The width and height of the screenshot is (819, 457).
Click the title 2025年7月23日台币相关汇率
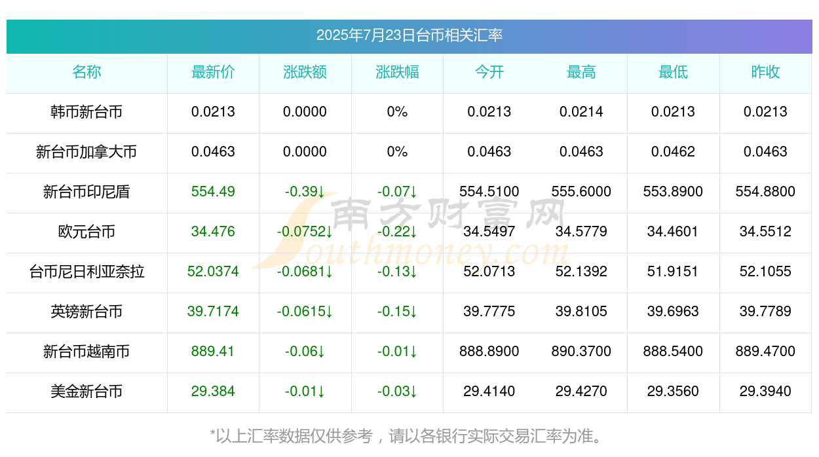409,35
